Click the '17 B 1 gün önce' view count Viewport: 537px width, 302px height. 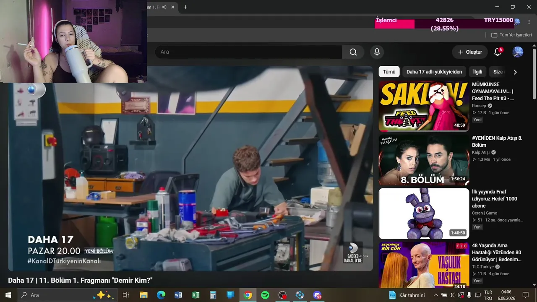490,113
